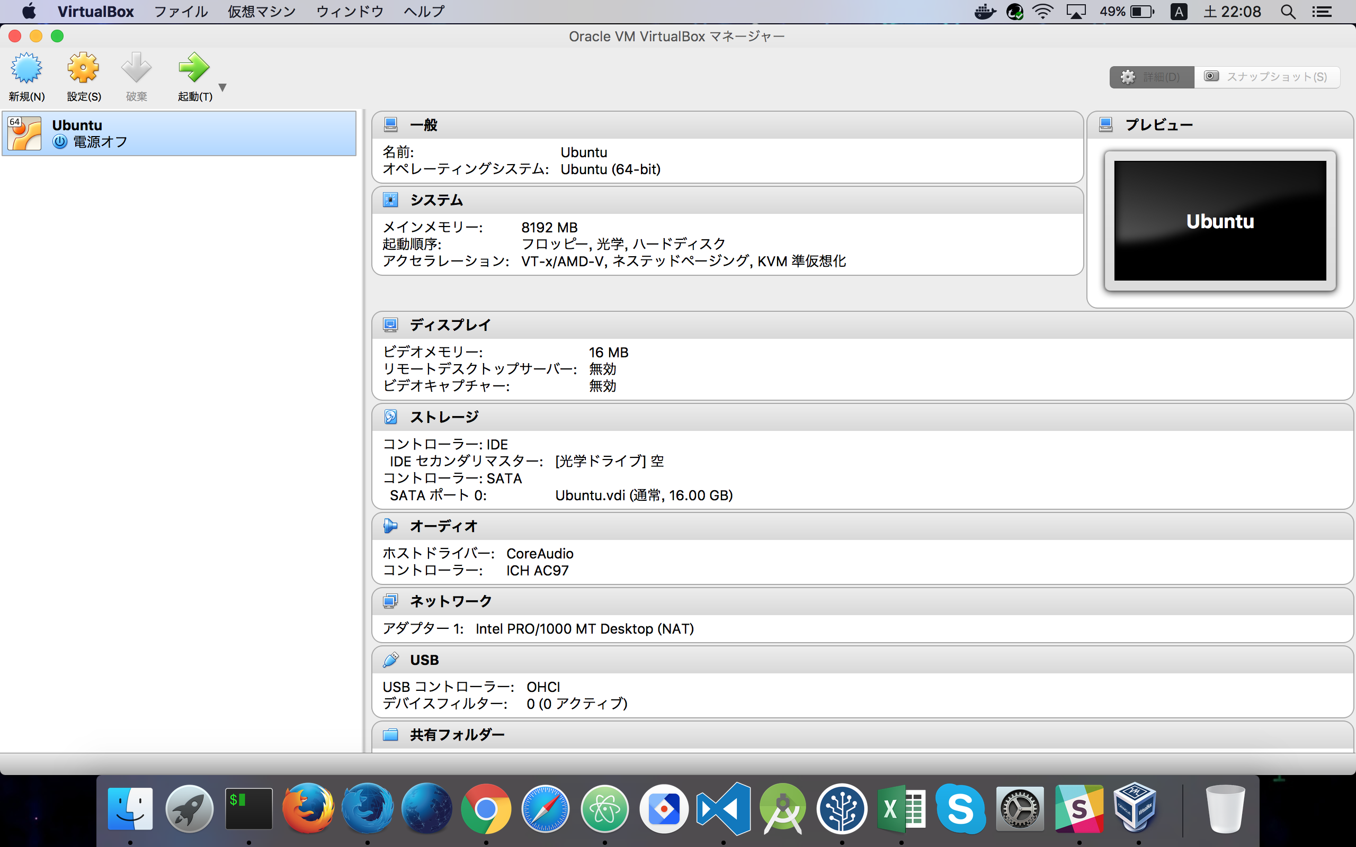The height and width of the screenshot is (847, 1356).
Task: Click the Ubuntu preview thumbnail
Action: point(1220,221)
